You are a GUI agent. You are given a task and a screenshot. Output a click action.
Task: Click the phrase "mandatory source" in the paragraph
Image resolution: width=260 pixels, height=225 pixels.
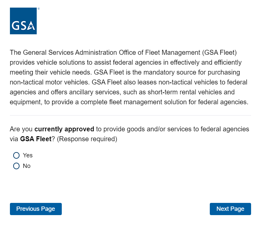[x=170, y=72]
